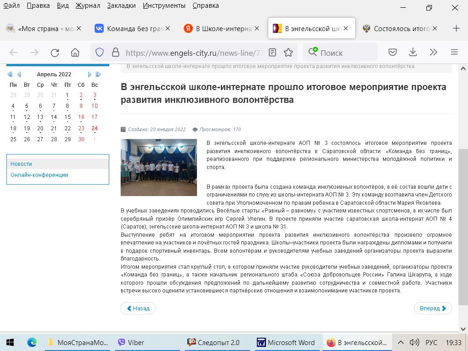Image resolution: width=468 pixels, height=351 pixels.
Task: Open the clock showing 19:33
Action: [453, 342]
